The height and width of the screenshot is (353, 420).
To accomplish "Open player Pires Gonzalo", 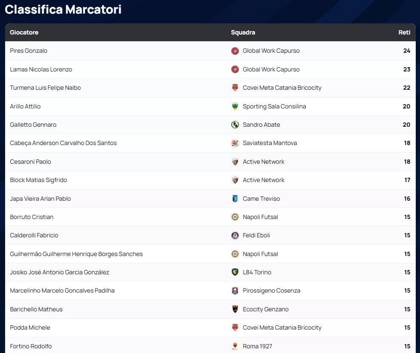I will click(x=28, y=51).
